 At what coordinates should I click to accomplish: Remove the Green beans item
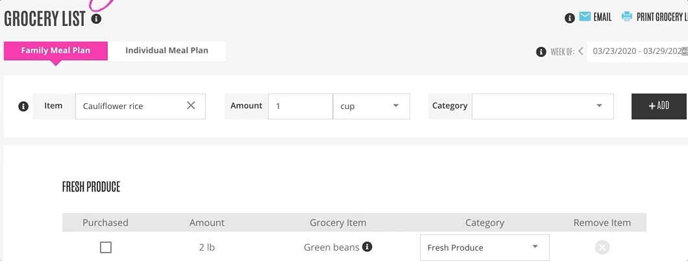tap(602, 247)
